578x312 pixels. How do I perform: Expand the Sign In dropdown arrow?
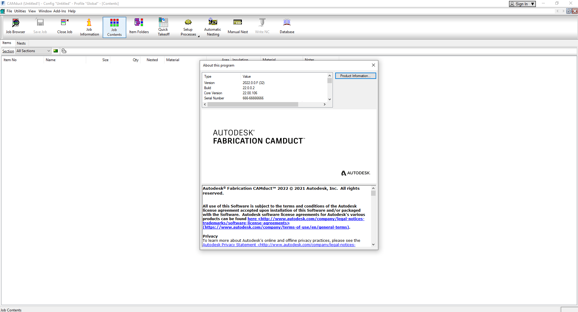coord(533,4)
